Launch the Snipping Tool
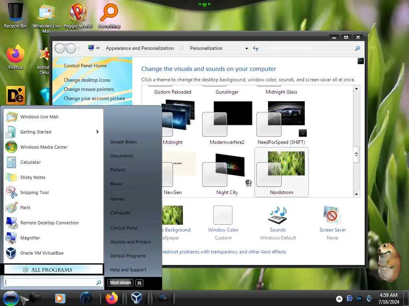This screenshot has height=306, width=409. (54, 192)
